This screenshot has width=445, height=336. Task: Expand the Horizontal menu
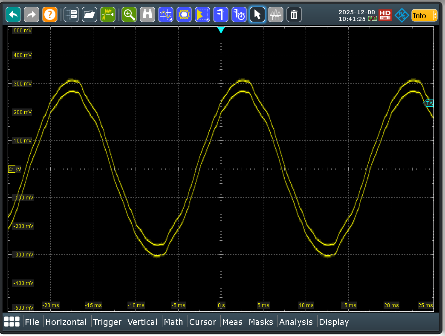(66, 322)
